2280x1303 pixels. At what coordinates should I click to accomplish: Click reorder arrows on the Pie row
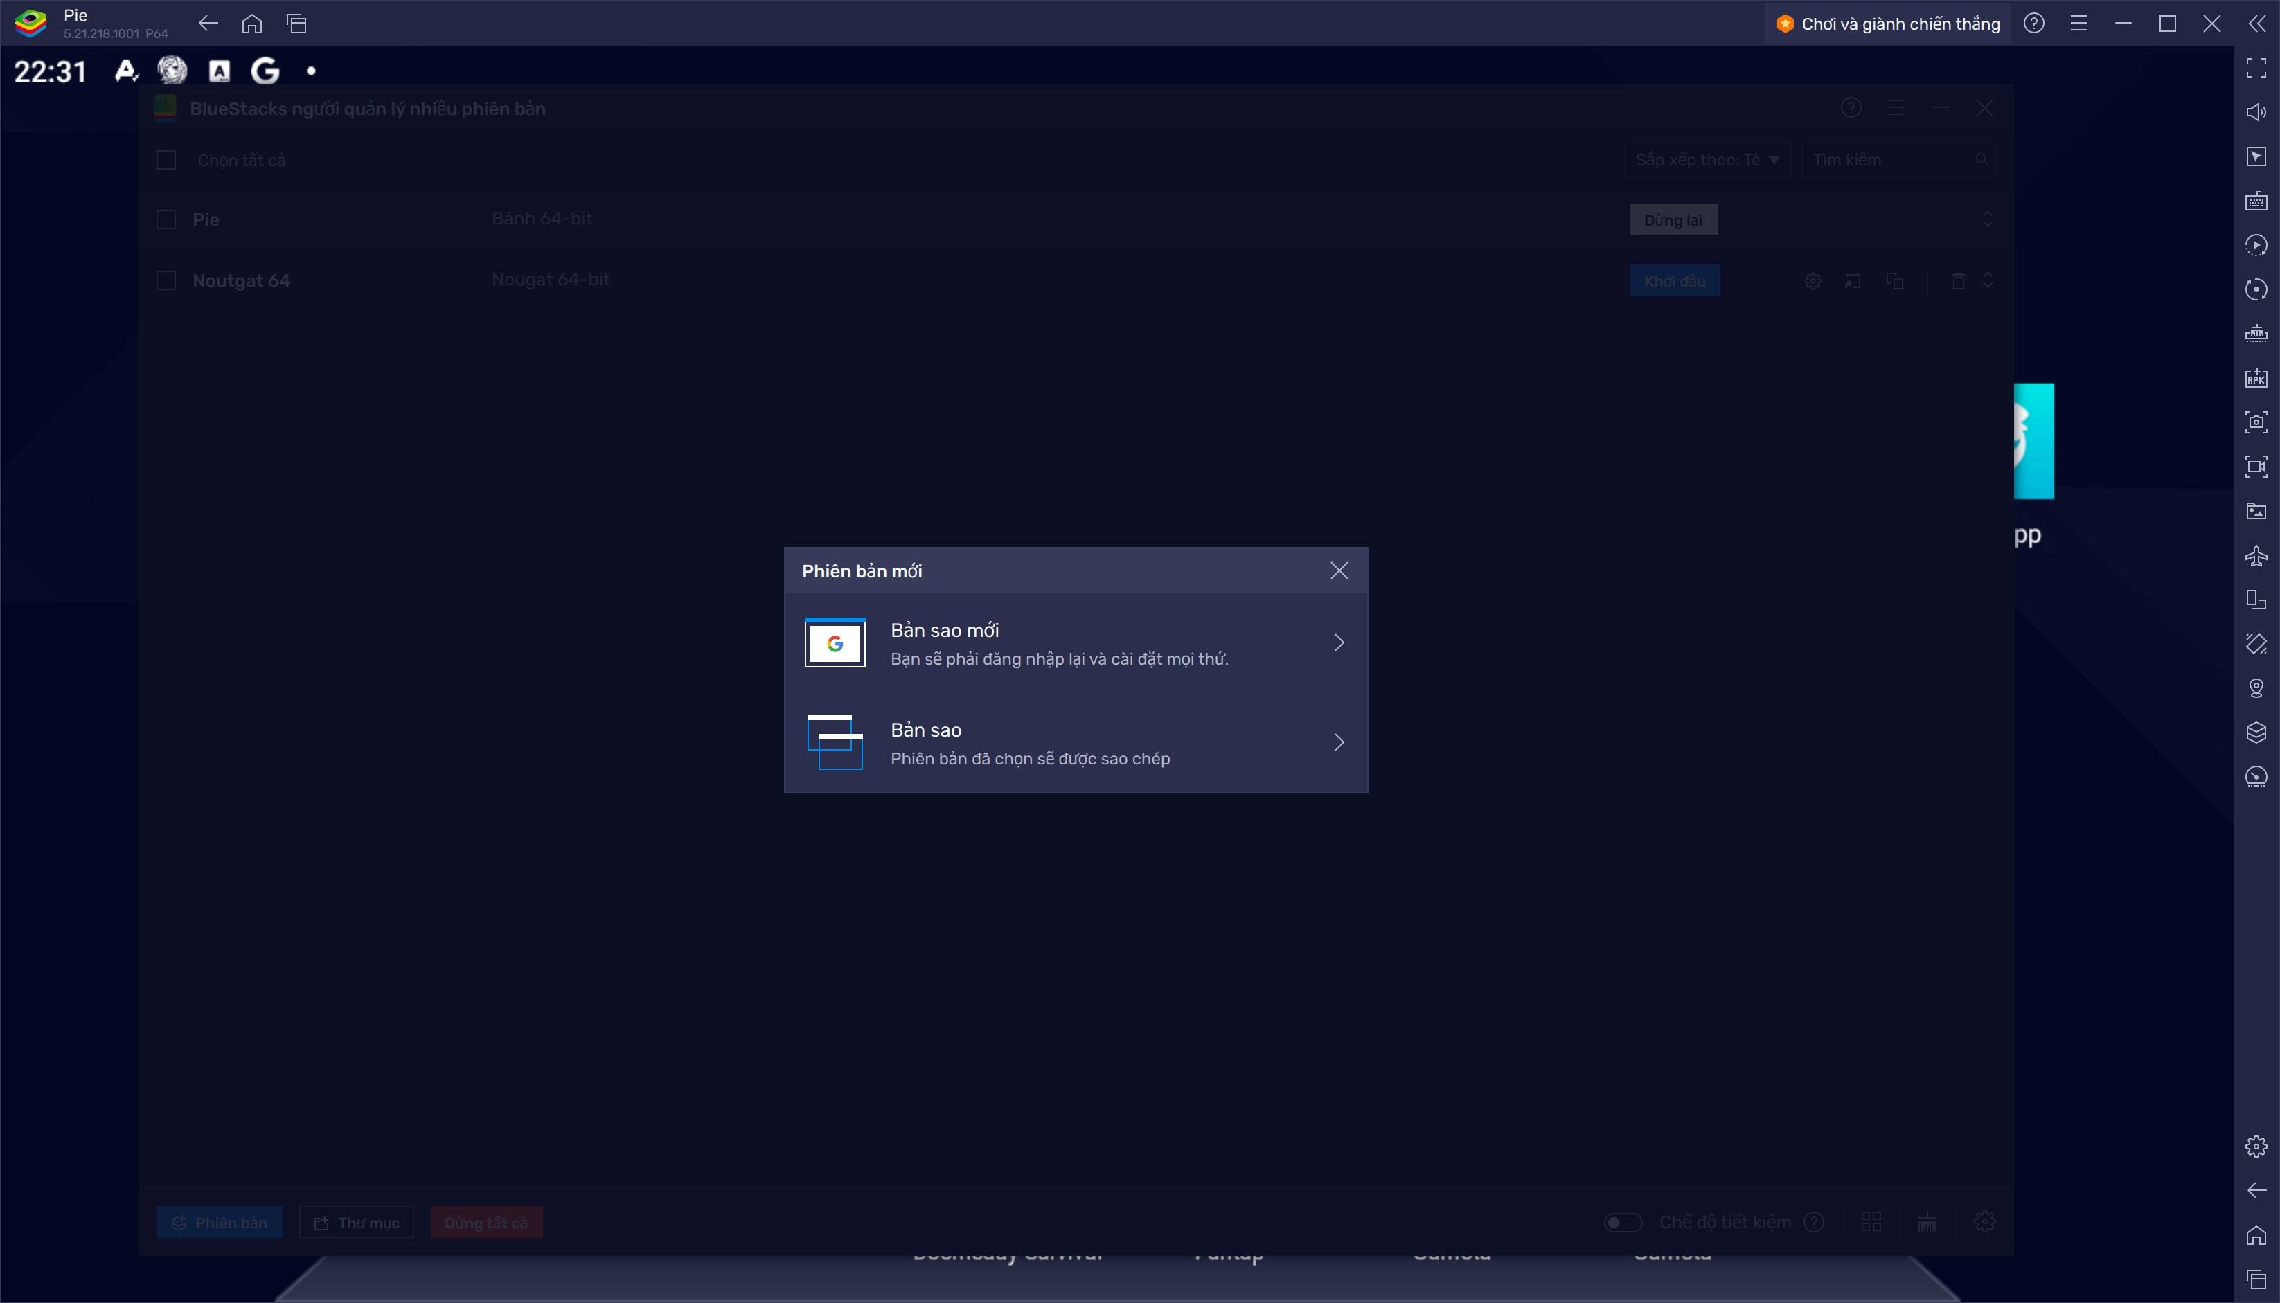[1987, 219]
